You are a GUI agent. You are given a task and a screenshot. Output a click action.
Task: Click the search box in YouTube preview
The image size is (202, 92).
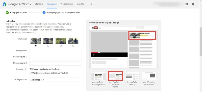[120, 28]
